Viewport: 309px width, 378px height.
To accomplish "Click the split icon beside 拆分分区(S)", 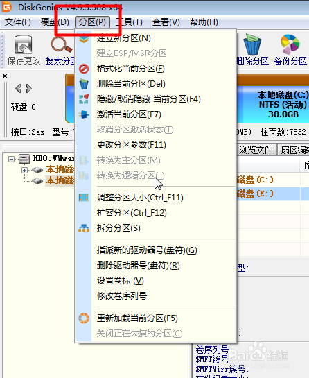I will tap(84, 228).
